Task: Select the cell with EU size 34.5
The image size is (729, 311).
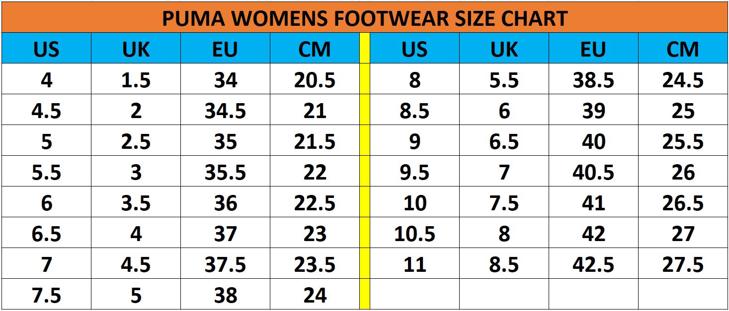Action: 225,110
